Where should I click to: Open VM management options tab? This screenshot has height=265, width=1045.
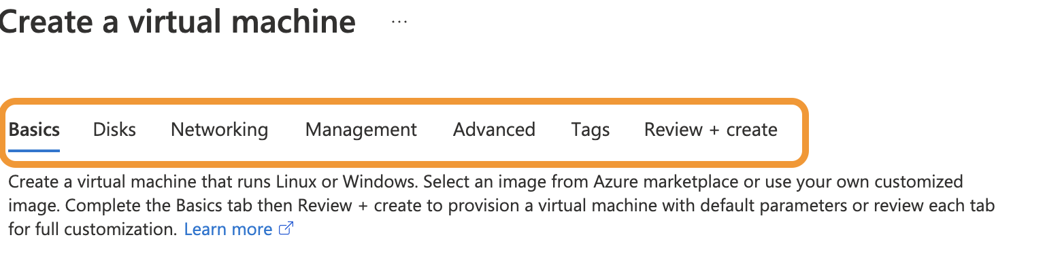[x=361, y=130]
